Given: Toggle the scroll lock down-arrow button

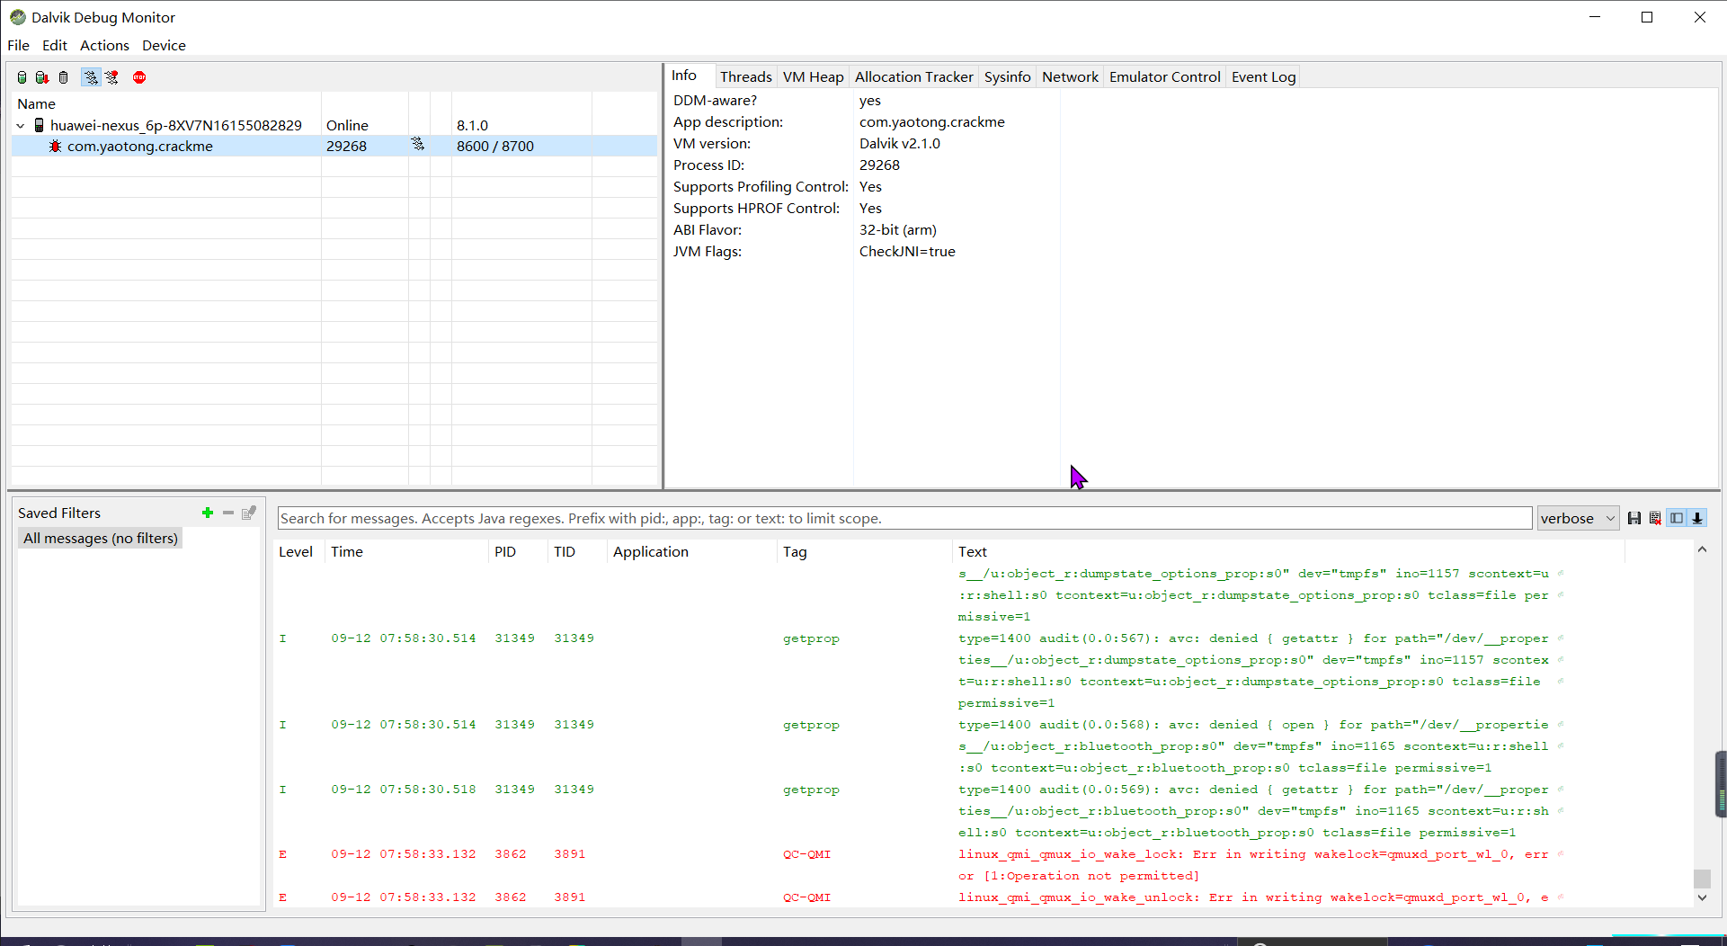Looking at the screenshot, I should coord(1697,518).
